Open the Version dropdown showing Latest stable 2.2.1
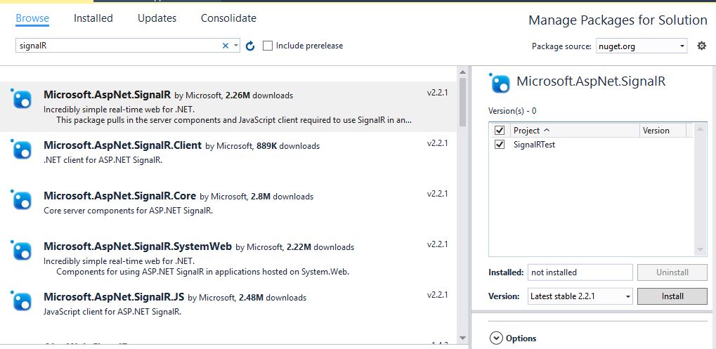This screenshot has width=716, height=349. [x=580, y=296]
